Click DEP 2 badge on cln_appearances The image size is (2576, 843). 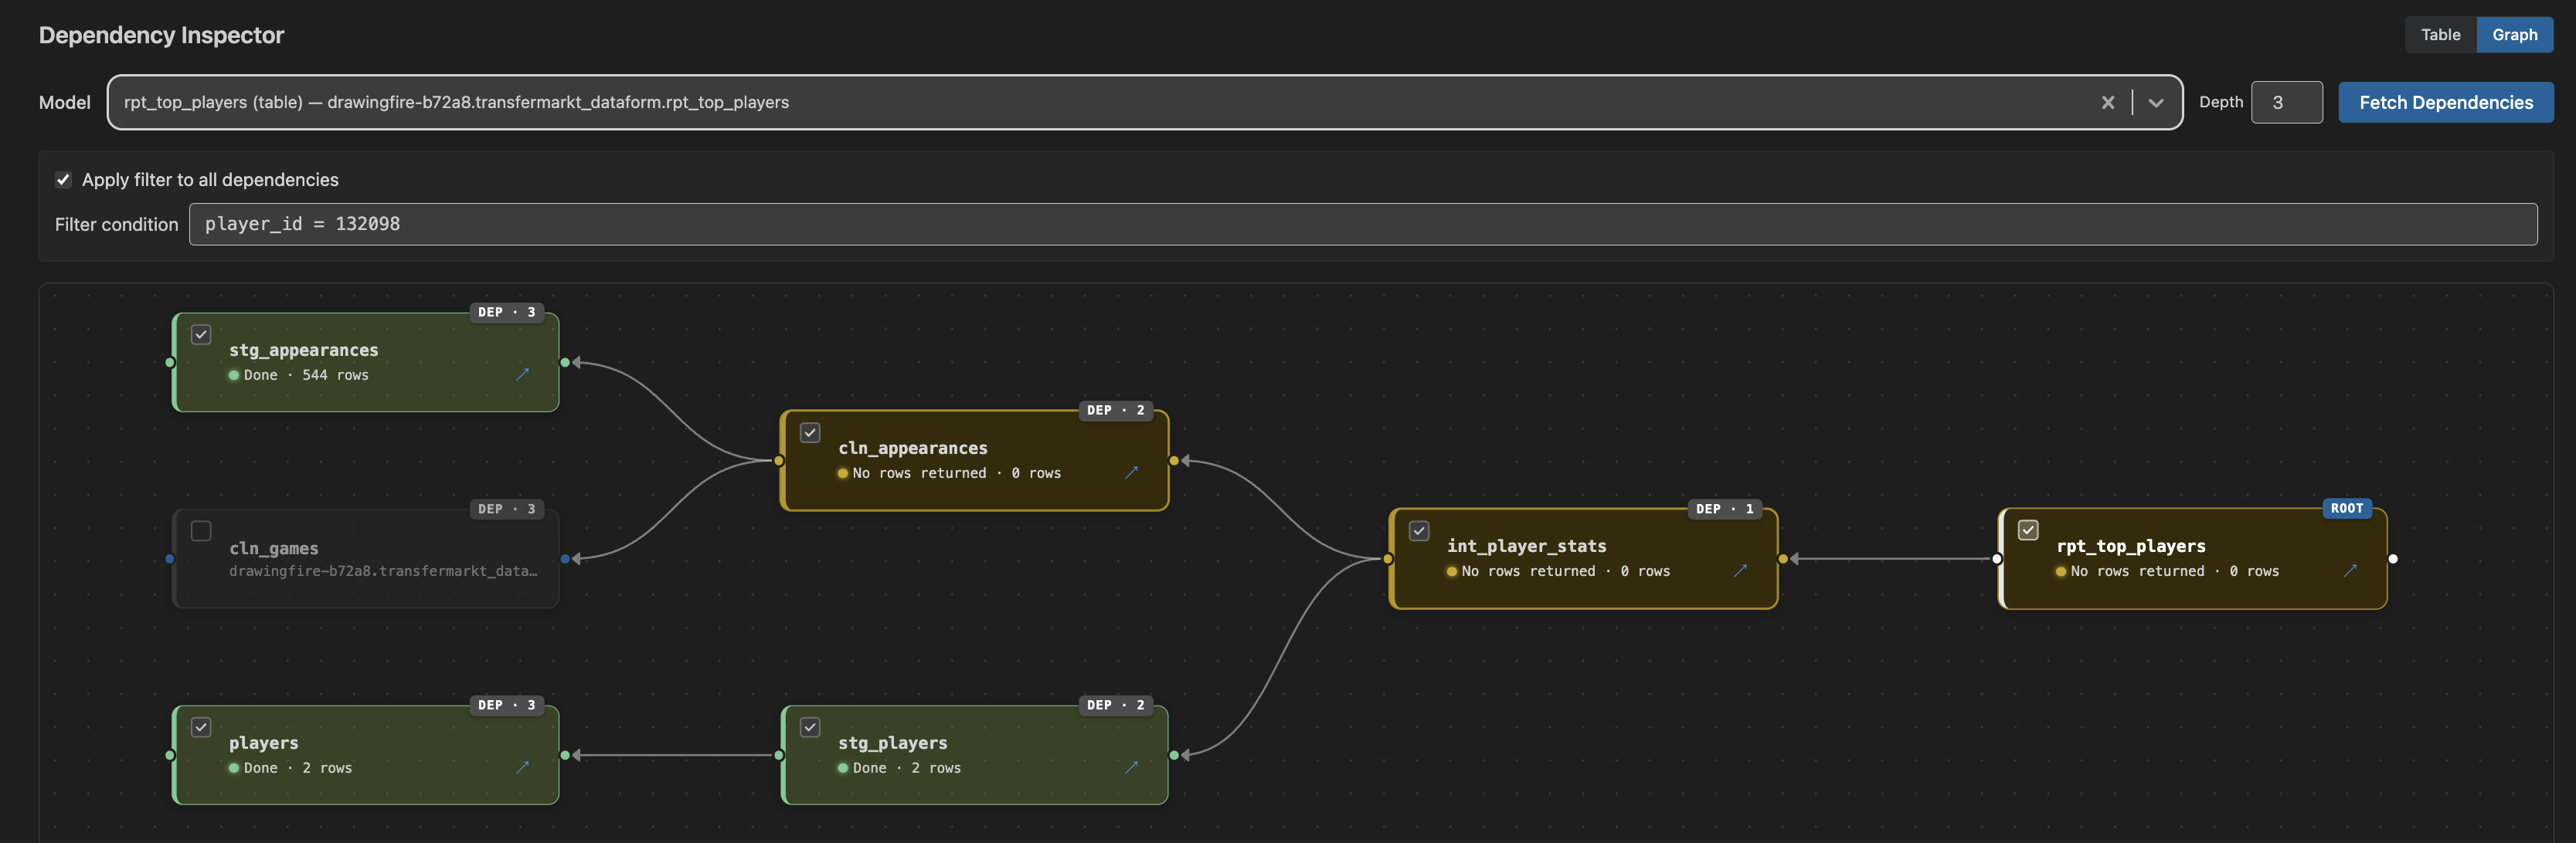point(1115,411)
